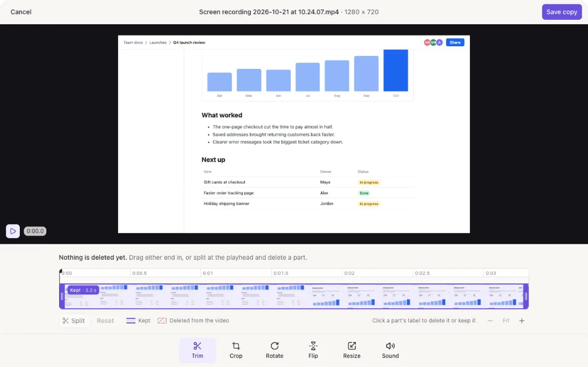Click the file name title text
Viewport: 588px width, 367px height.
pyautogui.click(x=269, y=12)
